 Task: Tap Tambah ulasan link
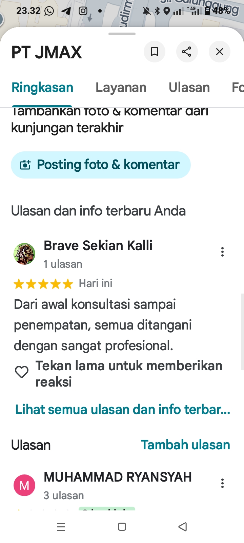point(185,445)
